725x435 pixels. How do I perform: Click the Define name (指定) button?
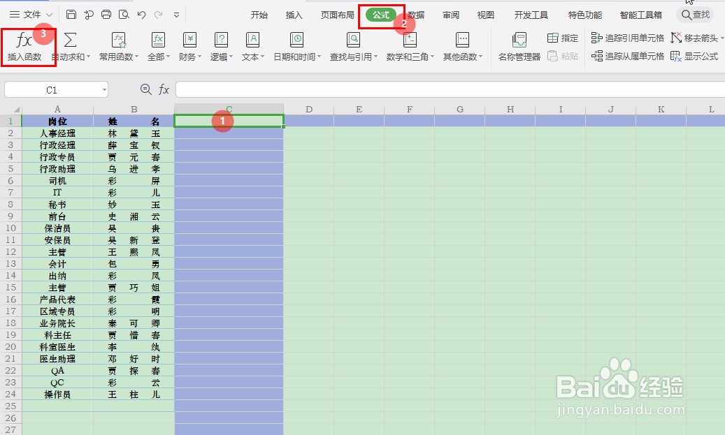point(563,38)
